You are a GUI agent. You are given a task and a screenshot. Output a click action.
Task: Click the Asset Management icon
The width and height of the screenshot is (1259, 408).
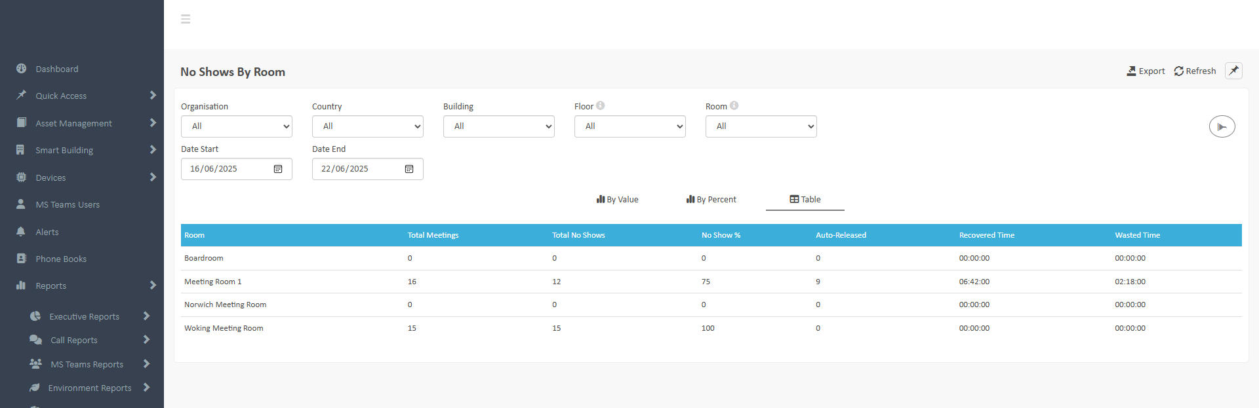point(22,122)
